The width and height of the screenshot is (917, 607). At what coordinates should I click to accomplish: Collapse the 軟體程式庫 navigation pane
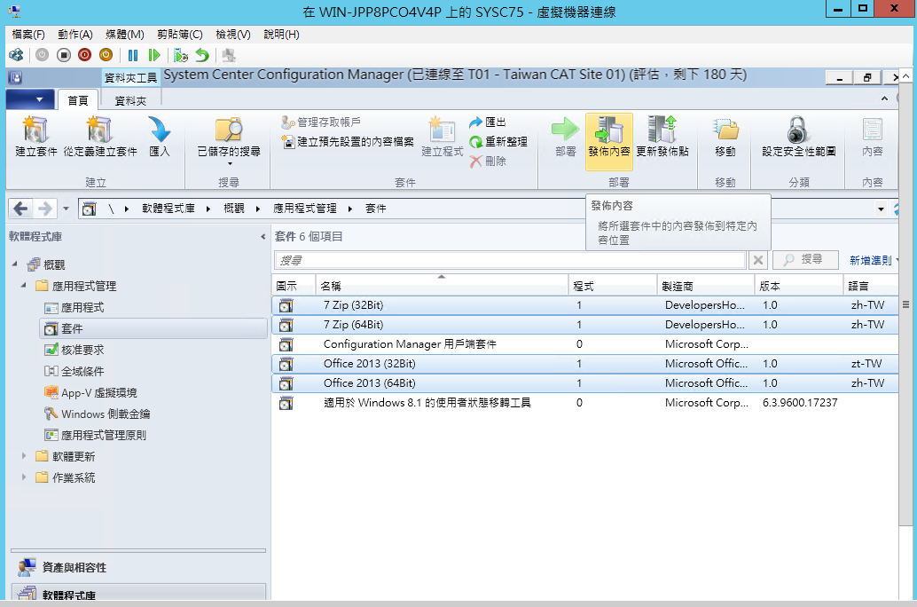click(x=263, y=236)
